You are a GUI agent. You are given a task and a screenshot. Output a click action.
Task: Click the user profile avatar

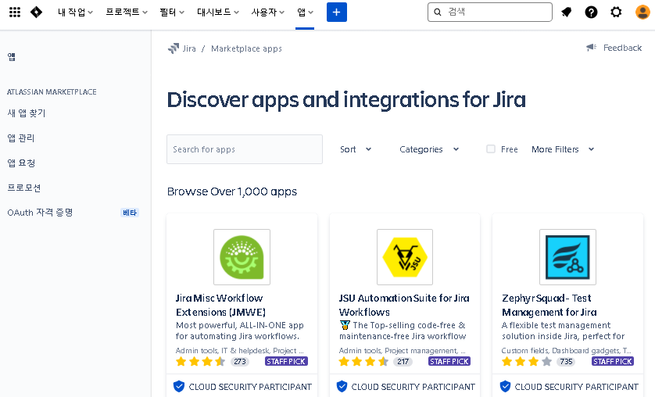point(642,12)
